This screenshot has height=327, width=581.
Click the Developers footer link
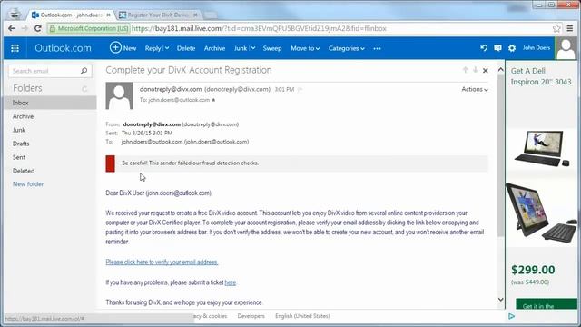click(251, 316)
